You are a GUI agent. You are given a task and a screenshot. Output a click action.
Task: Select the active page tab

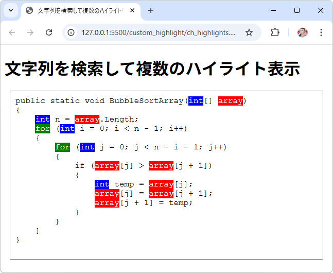77,10
